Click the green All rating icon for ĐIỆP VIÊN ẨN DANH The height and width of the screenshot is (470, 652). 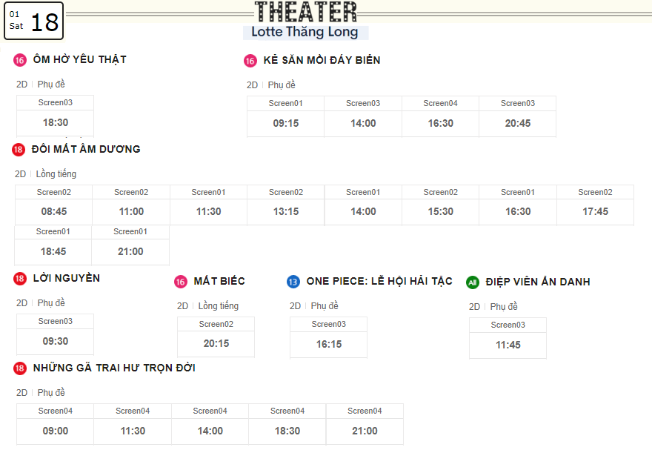[x=473, y=283]
